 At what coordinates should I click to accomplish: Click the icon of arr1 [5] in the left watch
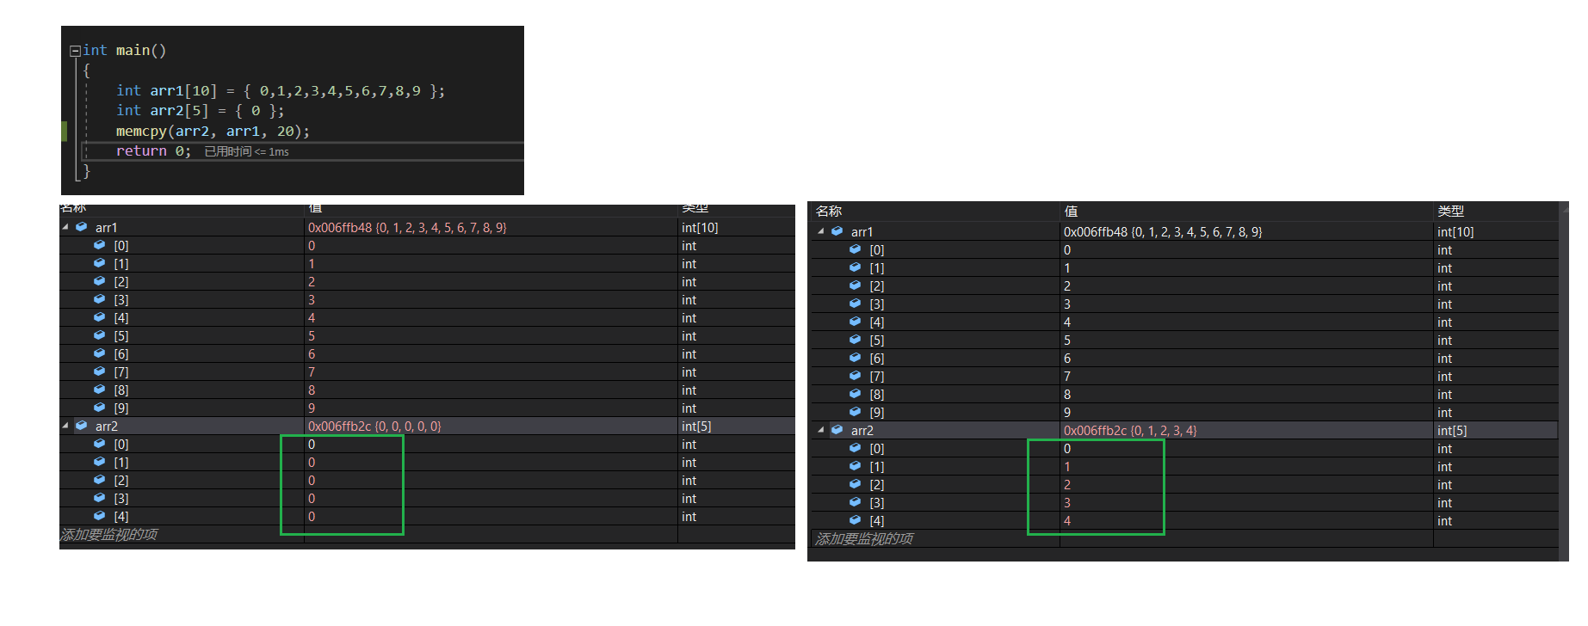[100, 335]
